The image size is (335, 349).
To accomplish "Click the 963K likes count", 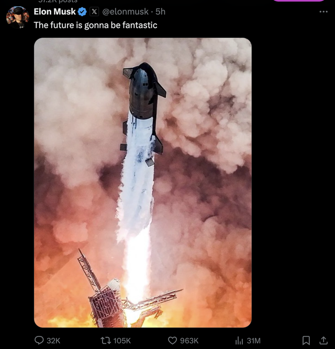I will coord(189,340).
